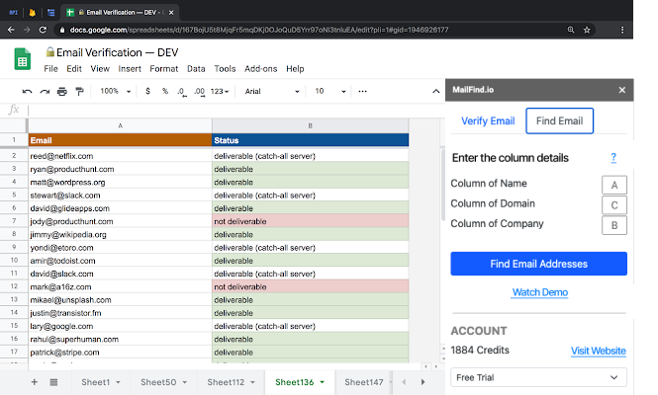Open the Arial font dropdown

(272, 91)
